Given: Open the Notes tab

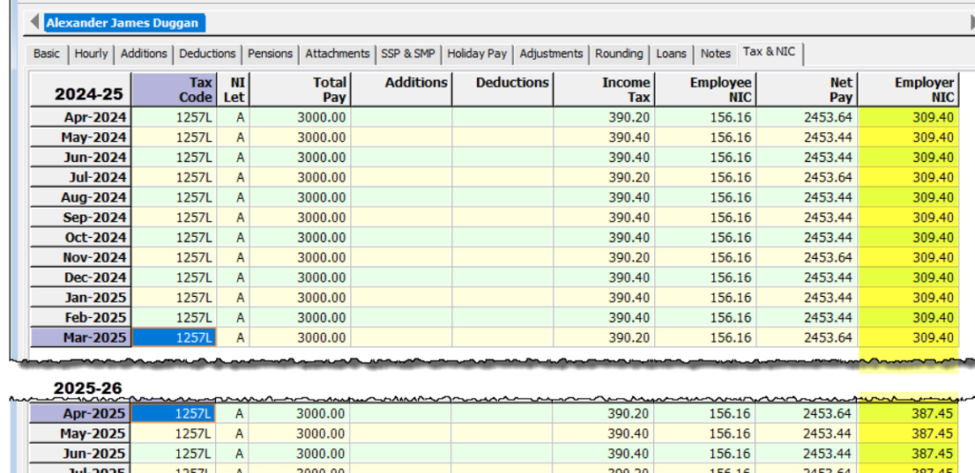Looking at the screenshot, I should coord(715,54).
